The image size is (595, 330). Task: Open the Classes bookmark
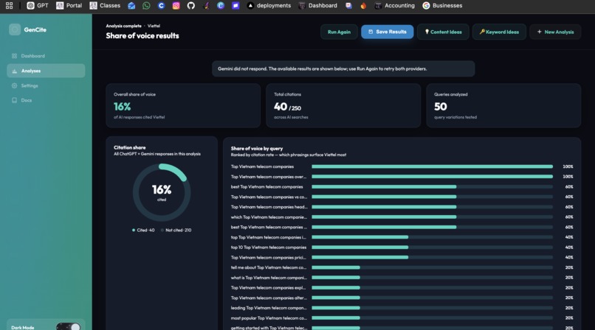[x=105, y=6]
